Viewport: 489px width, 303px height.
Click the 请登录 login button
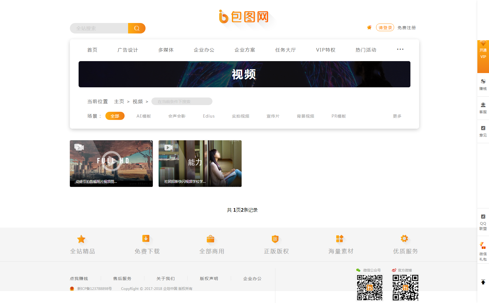click(385, 27)
